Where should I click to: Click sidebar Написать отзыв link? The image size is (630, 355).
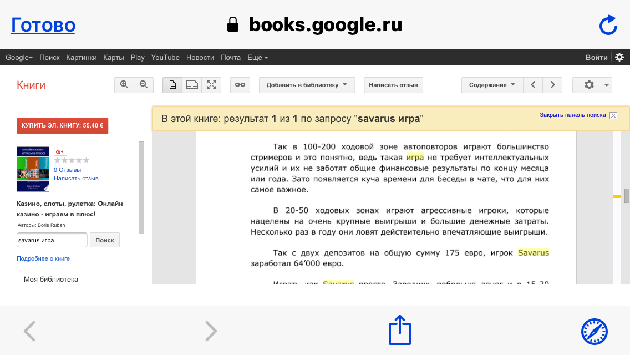(76, 178)
